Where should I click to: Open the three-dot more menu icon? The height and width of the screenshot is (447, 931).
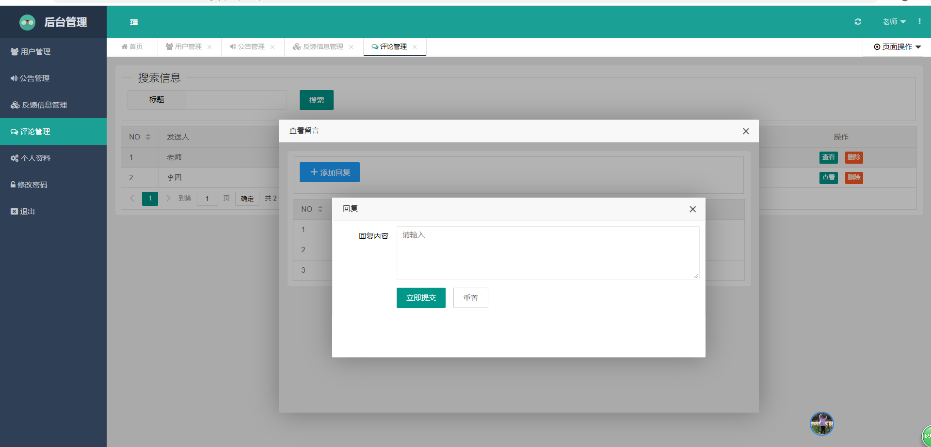919,22
